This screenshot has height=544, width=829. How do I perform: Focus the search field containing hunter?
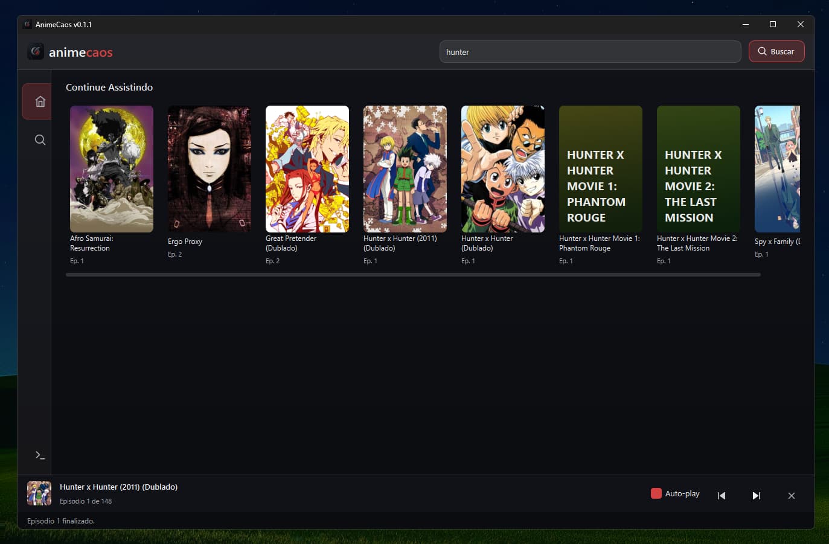pyautogui.click(x=589, y=51)
